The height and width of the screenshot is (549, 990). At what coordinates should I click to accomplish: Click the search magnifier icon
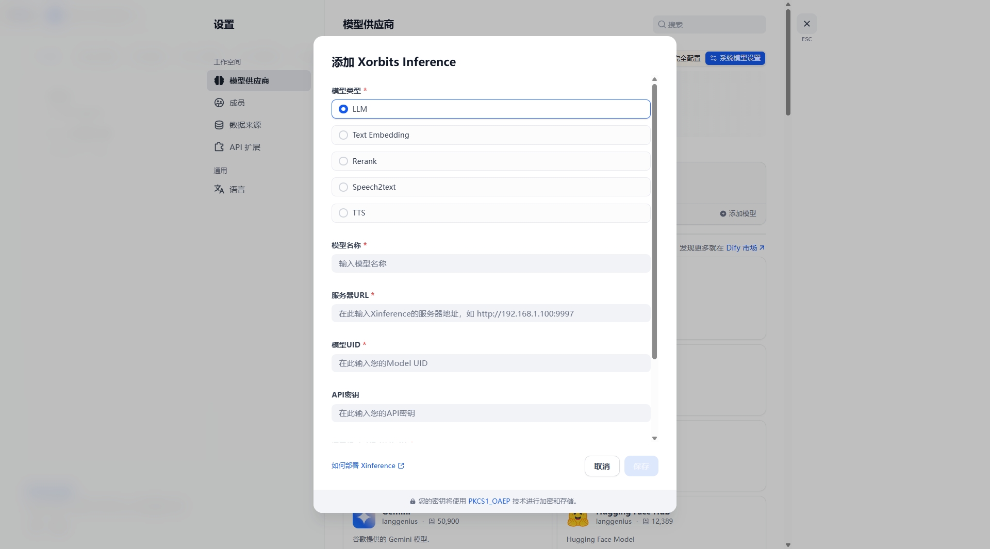click(662, 24)
